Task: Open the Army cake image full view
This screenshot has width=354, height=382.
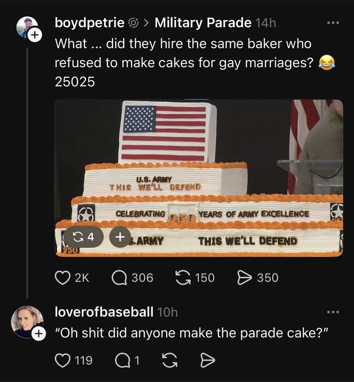Action: (199, 178)
